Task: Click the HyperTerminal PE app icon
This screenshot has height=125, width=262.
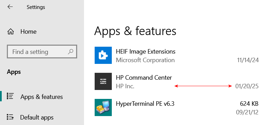Action: [x=103, y=107]
